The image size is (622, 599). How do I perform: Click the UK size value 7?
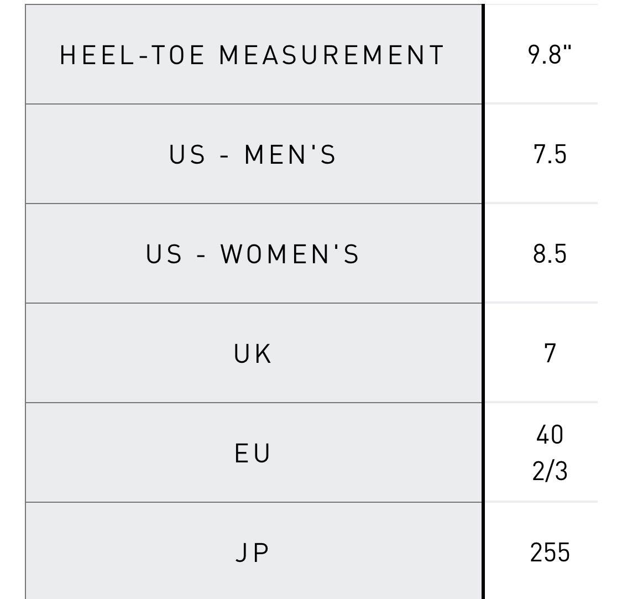coord(550,353)
